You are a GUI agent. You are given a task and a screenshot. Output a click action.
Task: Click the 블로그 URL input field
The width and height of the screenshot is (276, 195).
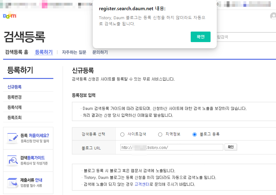[x=171, y=147]
